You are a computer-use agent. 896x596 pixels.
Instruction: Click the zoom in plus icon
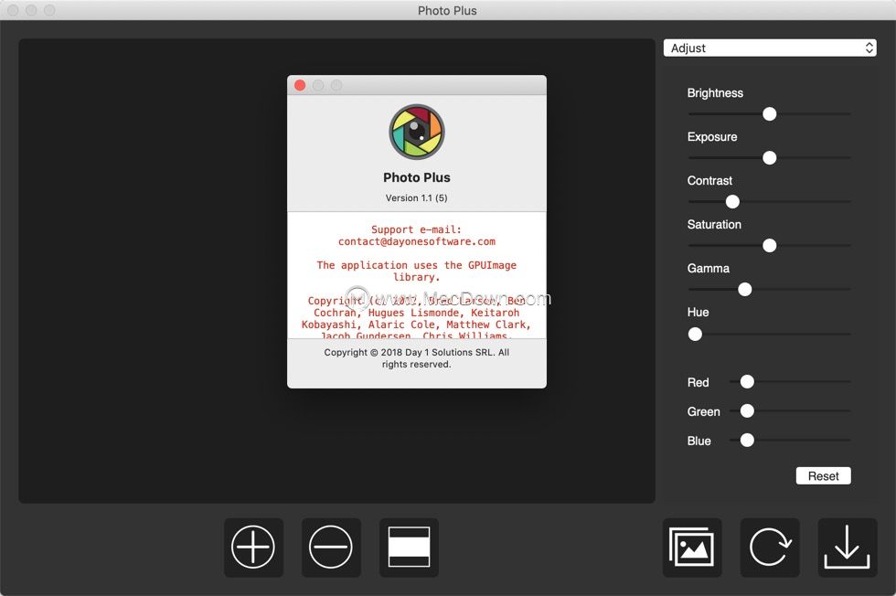click(x=253, y=547)
